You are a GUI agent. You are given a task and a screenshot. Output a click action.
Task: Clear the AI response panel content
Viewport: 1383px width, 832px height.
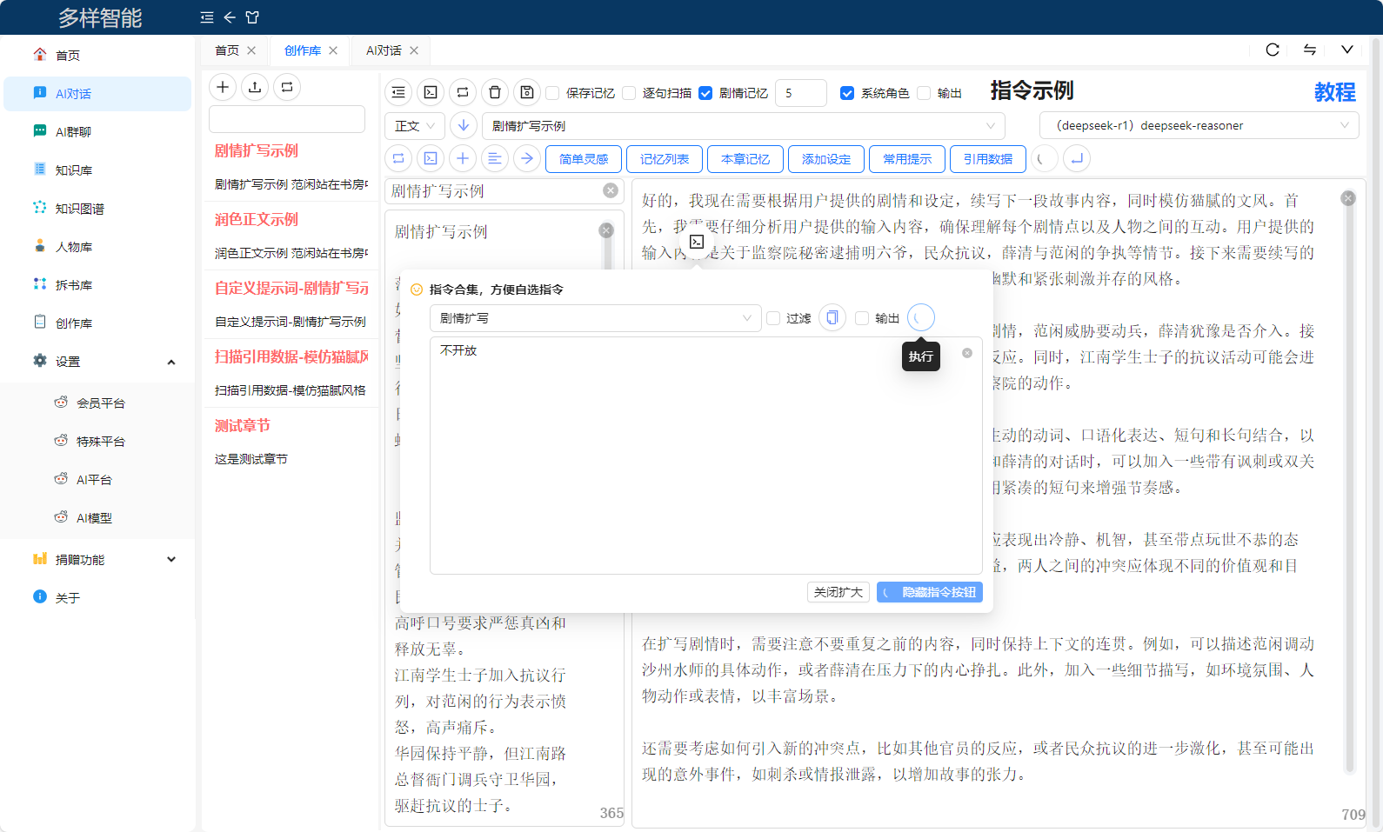[x=1348, y=198]
